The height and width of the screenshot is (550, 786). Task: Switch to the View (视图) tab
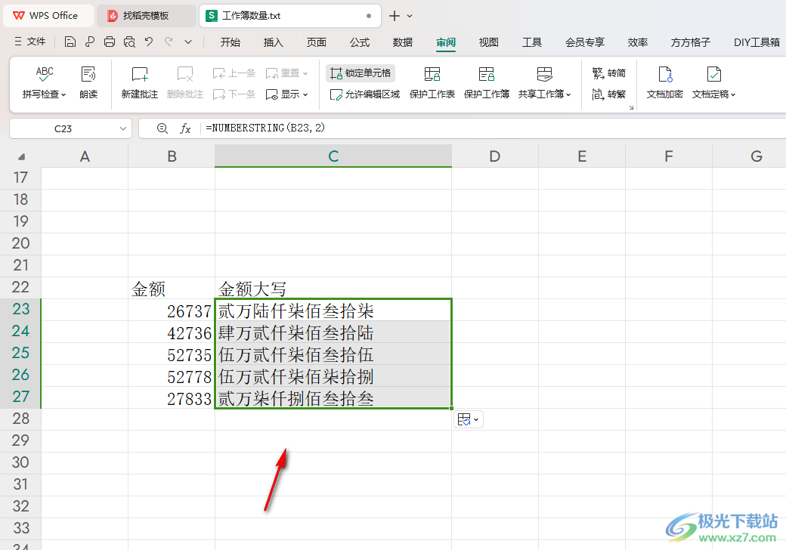coord(489,42)
